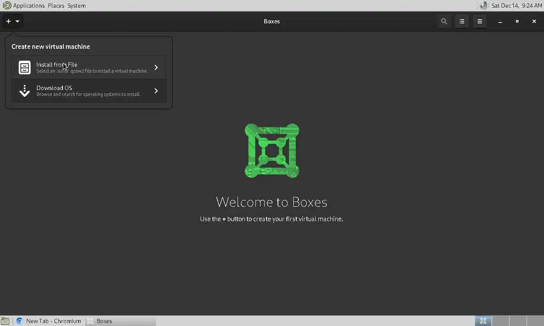Minimize the Boxes window
Image resolution: width=544 pixels, height=326 pixels.
pyautogui.click(x=500, y=21)
